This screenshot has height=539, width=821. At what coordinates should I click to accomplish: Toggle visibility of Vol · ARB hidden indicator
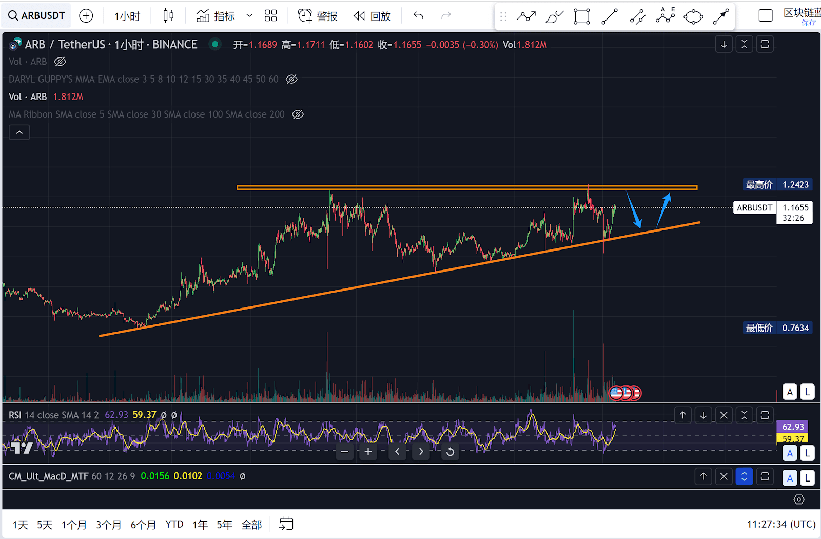[x=60, y=62]
